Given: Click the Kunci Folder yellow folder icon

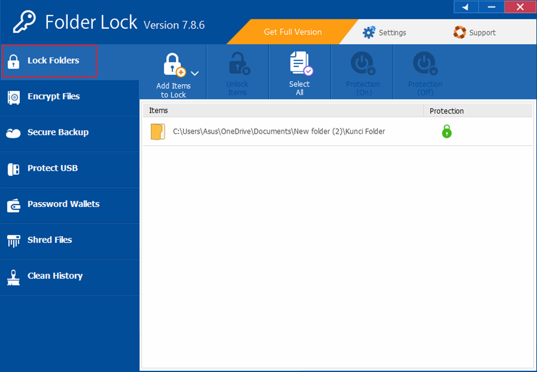Looking at the screenshot, I should tap(158, 132).
